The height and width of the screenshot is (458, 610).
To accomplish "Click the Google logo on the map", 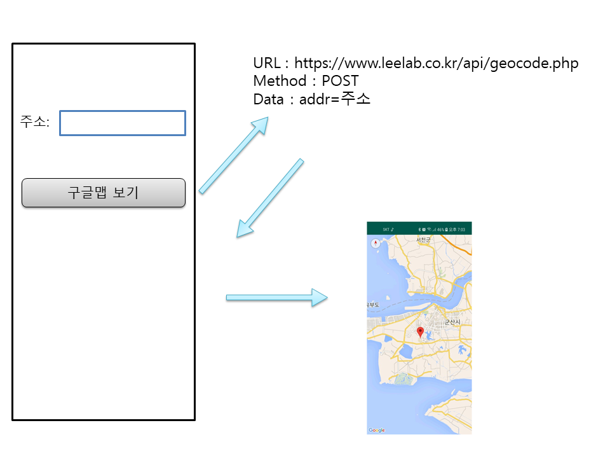I will (377, 431).
